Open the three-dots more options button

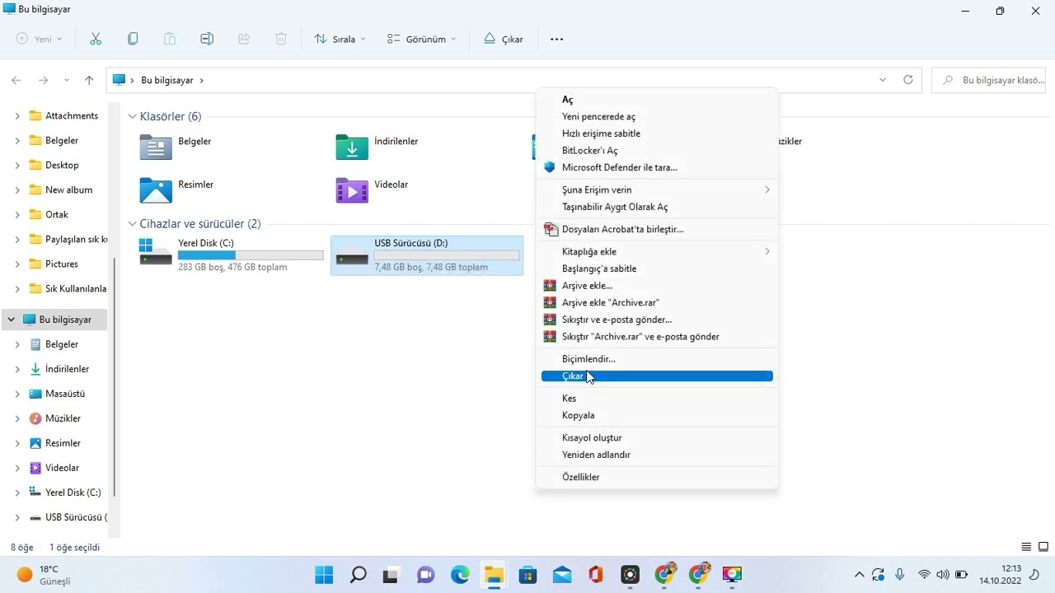[x=556, y=39]
